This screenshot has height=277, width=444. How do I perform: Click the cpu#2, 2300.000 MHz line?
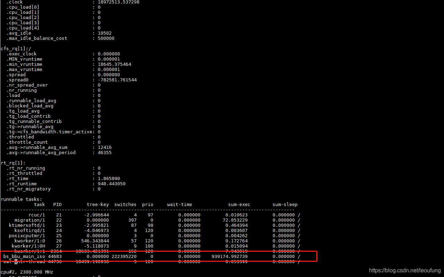[26, 272]
